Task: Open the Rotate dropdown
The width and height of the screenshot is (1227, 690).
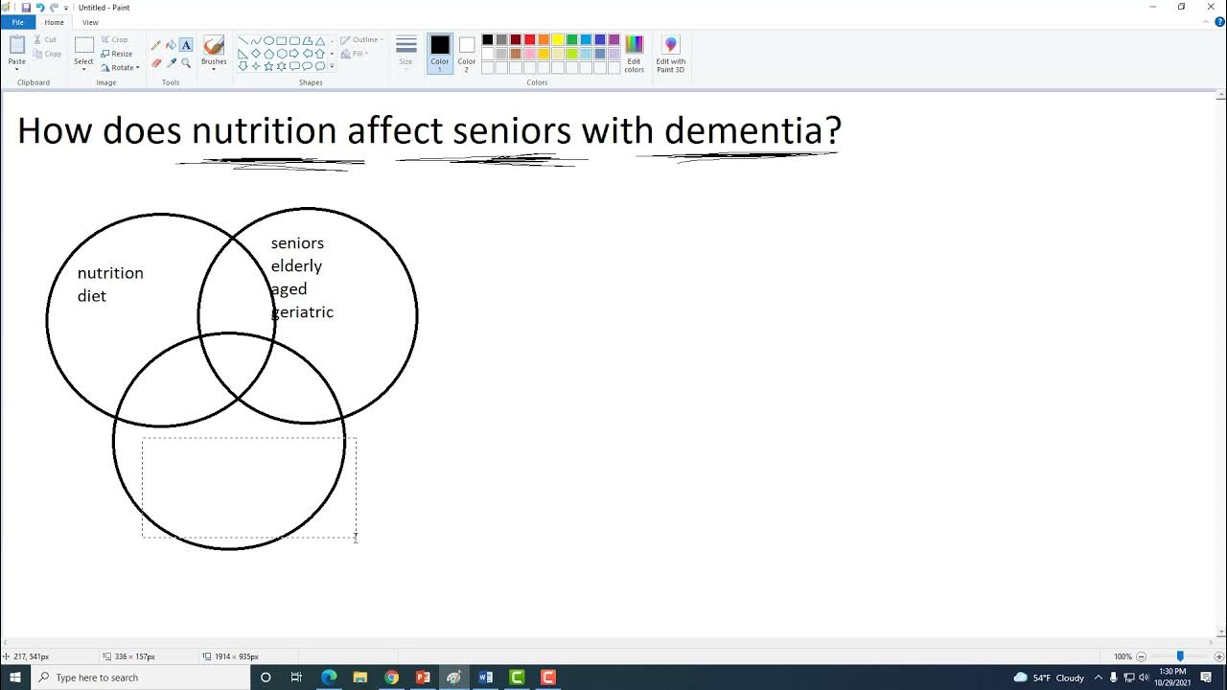Action: click(120, 67)
